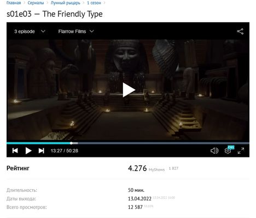This screenshot has width=256, height=218.
Task: Seek by clicking the video progress bar handle
Action: [x=71, y=143]
